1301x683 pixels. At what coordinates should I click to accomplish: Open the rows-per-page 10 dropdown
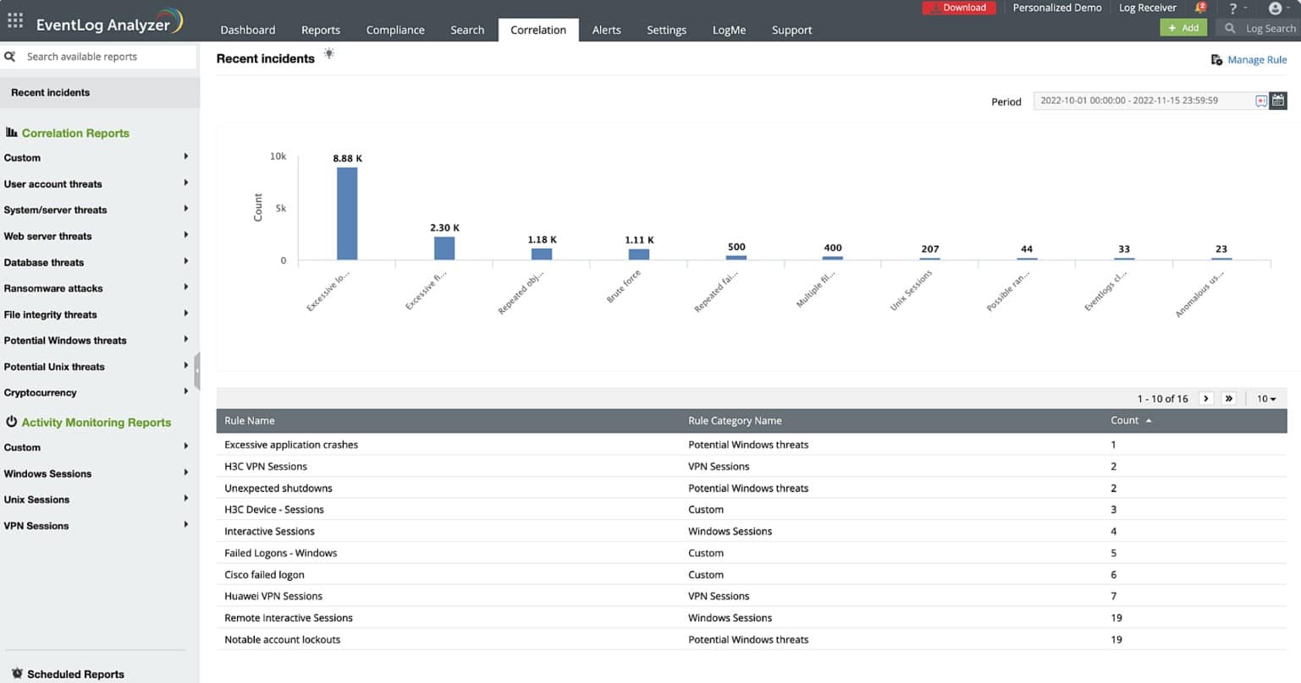click(x=1266, y=398)
